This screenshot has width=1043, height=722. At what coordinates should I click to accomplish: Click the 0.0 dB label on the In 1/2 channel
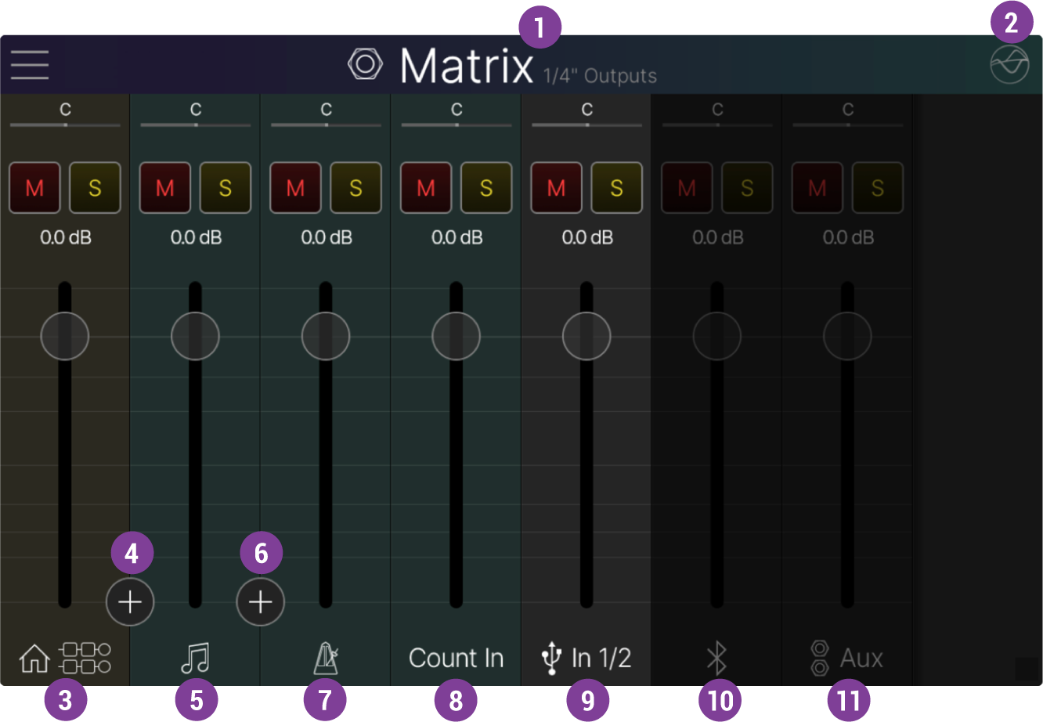click(x=587, y=237)
